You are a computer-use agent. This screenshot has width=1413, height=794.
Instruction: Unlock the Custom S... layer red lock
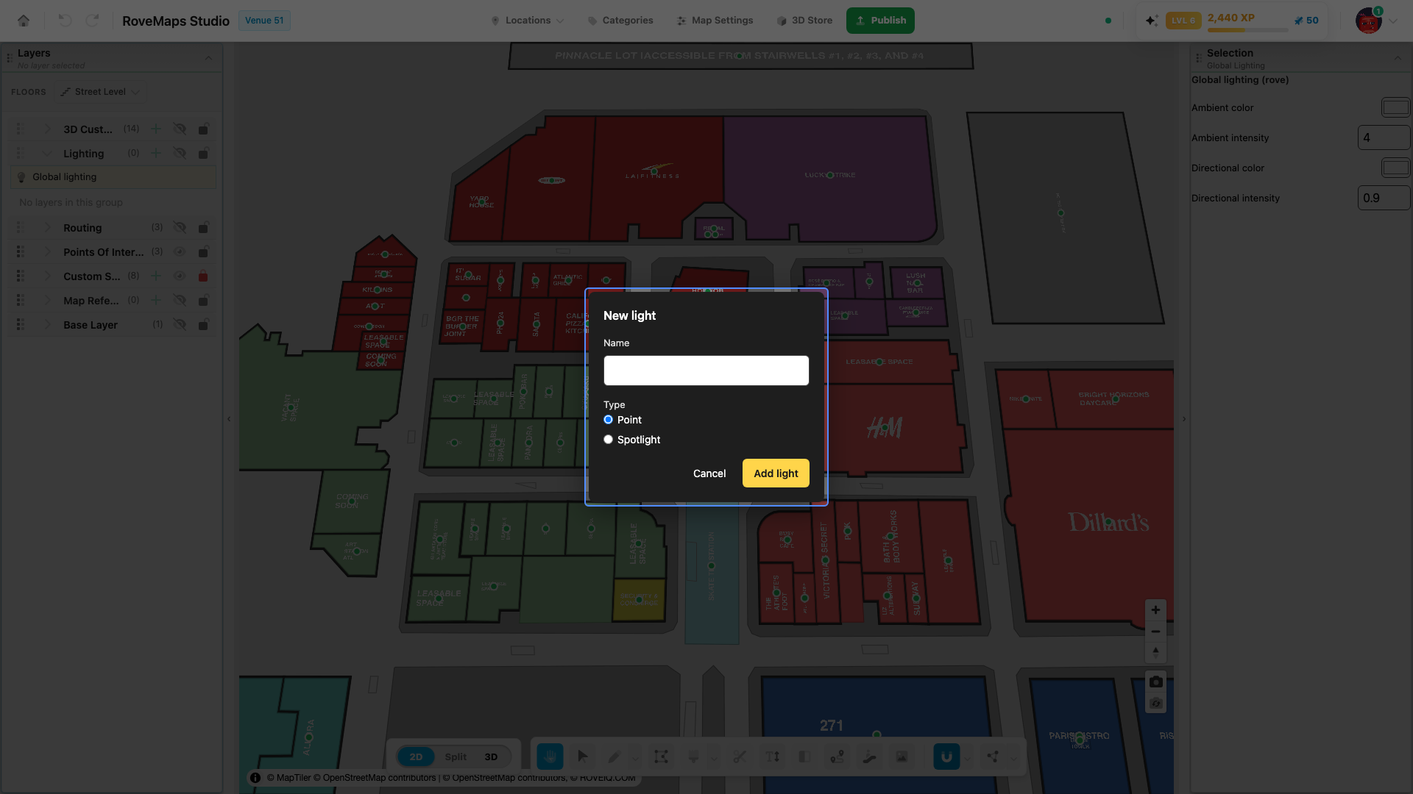click(203, 276)
